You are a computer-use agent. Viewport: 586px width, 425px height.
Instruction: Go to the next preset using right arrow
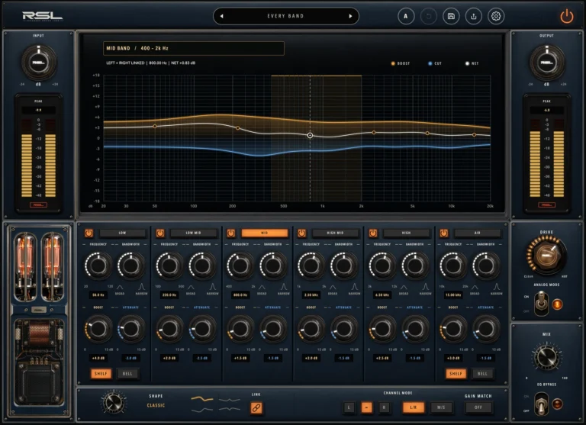(350, 16)
